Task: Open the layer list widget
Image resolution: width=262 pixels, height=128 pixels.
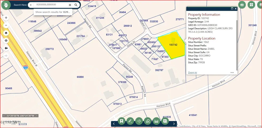Action: point(260,5)
